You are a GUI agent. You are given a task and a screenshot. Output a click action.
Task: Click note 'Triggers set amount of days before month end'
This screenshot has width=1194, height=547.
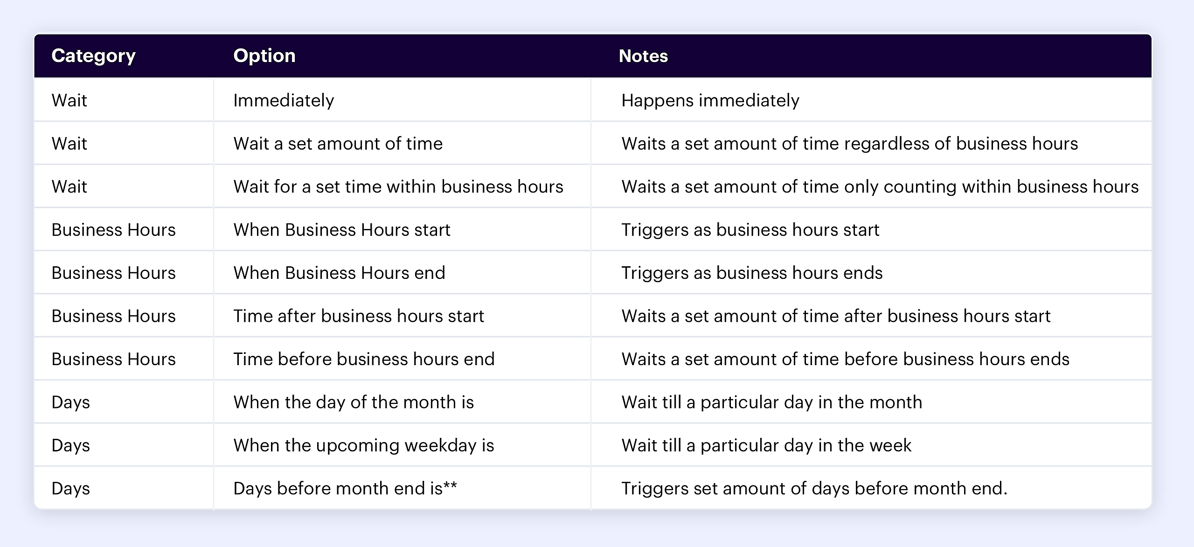point(814,488)
